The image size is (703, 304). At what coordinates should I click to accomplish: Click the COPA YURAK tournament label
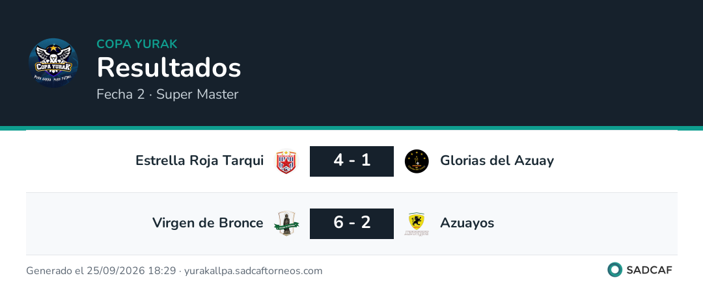(137, 44)
